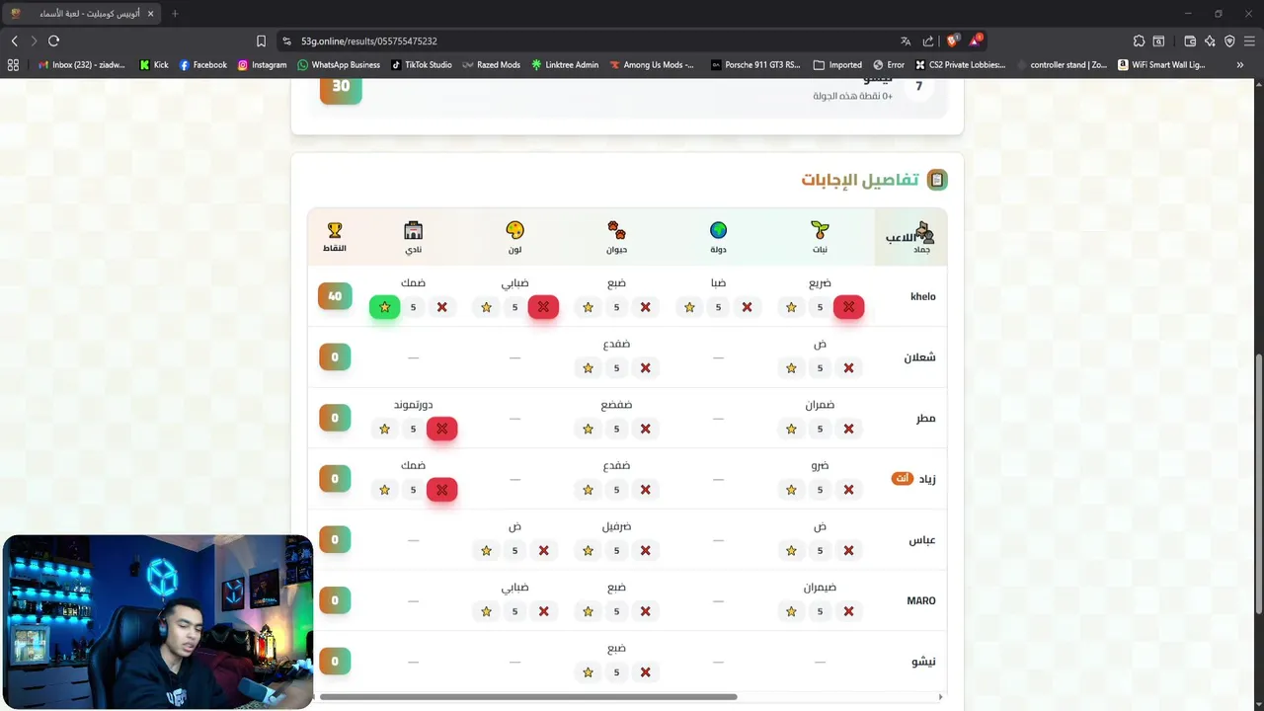Click the translate page icon in address bar
The height and width of the screenshot is (711, 1264).
[x=906, y=40]
